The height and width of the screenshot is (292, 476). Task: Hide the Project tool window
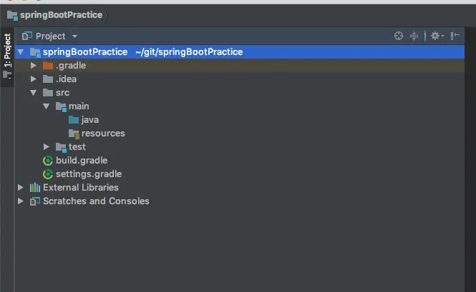point(455,36)
